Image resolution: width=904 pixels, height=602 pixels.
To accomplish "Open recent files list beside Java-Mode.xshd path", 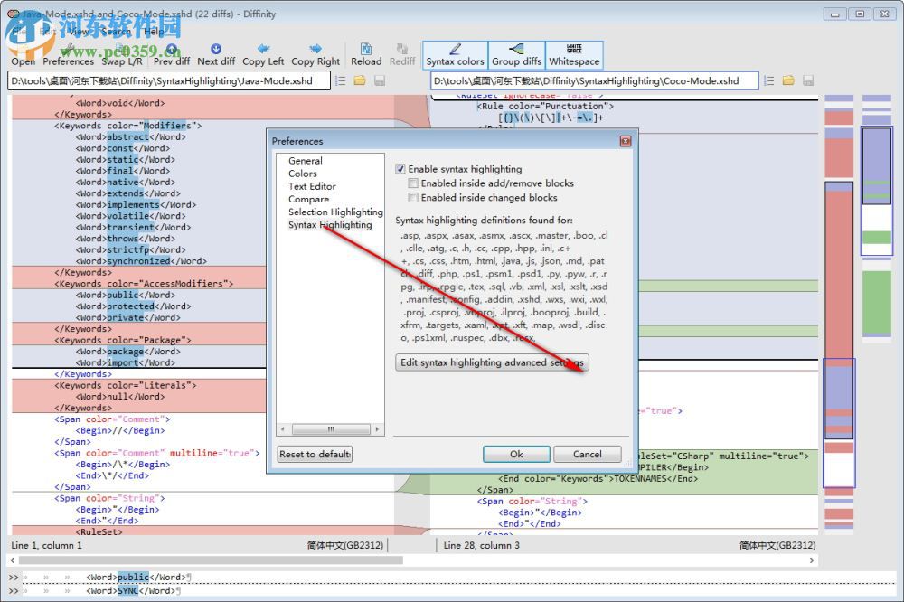I will 341,81.
